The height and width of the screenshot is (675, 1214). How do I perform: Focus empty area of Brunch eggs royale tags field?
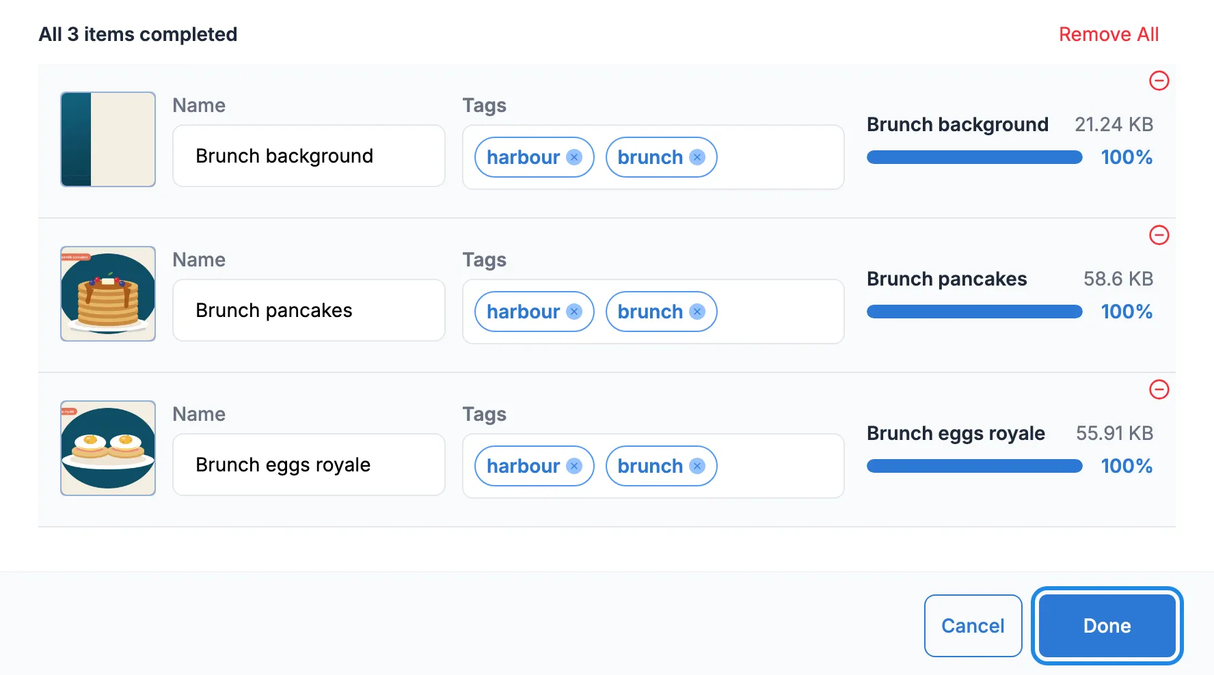click(x=779, y=466)
